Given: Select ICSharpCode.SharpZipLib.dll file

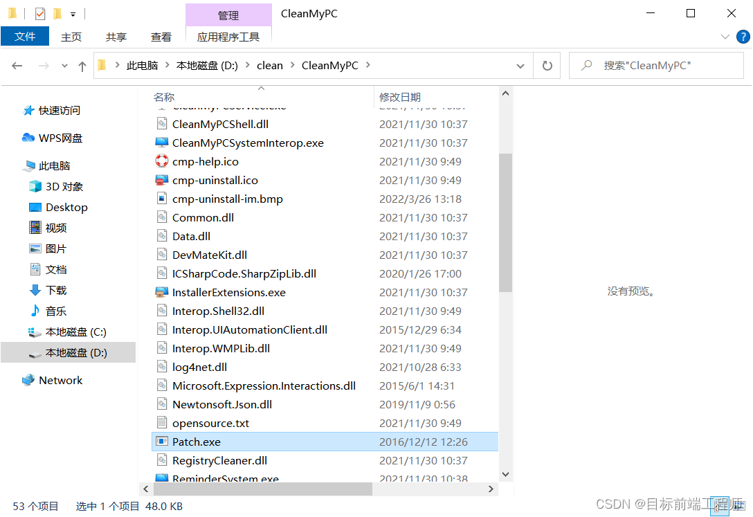Looking at the screenshot, I should click(244, 274).
